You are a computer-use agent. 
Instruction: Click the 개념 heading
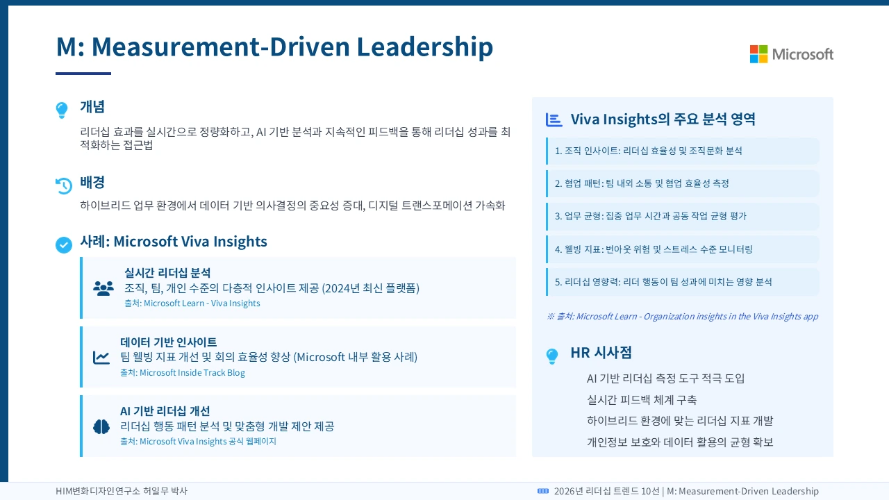point(92,107)
